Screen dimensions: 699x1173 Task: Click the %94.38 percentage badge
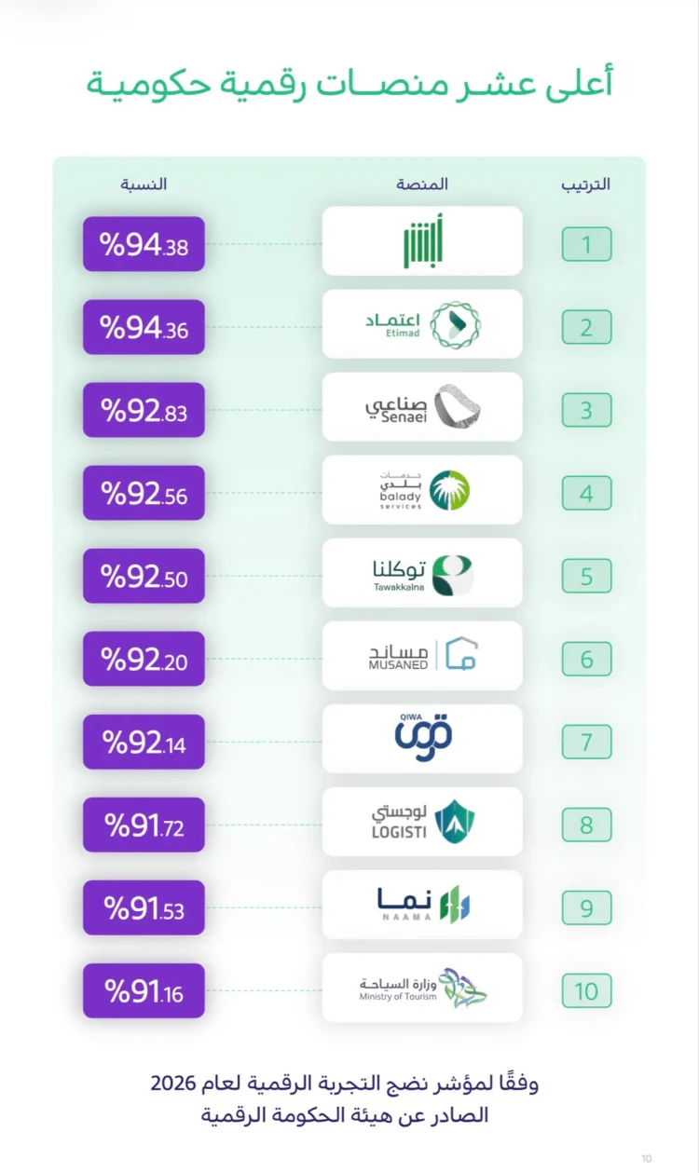[144, 245]
